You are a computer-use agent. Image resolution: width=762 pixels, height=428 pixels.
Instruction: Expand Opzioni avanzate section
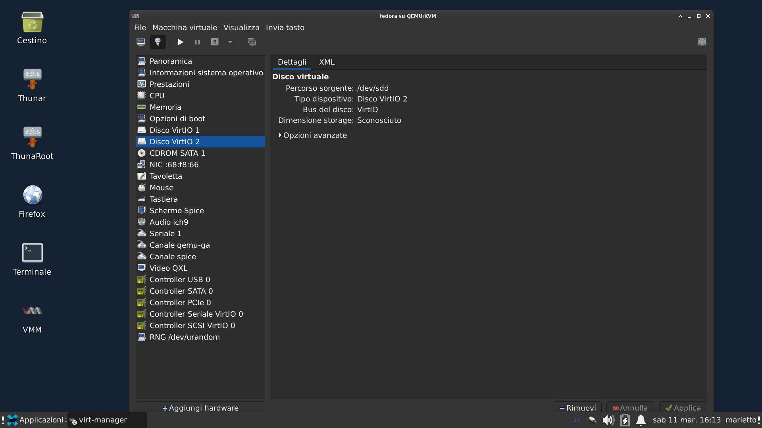click(313, 136)
